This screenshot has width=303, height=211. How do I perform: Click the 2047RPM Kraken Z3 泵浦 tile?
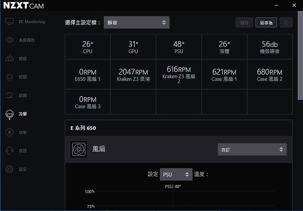(133, 74)
